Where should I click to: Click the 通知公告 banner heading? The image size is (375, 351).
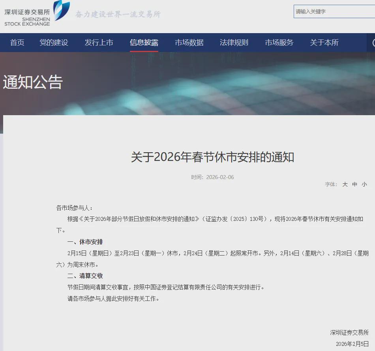point(33,82)
